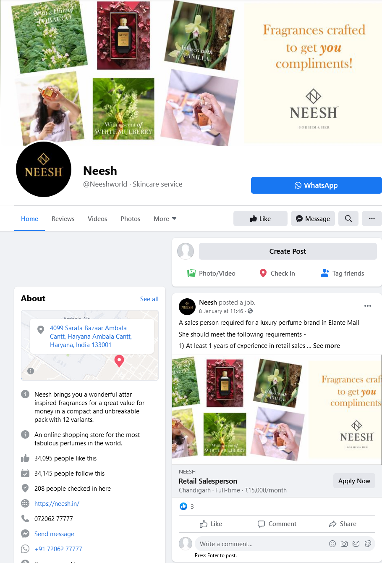This screenshot has width=382, height=563.
Task: Like the Neesh page
Action: click(x=260, y=218)
